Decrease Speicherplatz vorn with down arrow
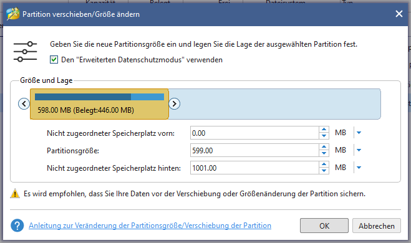The image size is (411, 243). point(324,136)
